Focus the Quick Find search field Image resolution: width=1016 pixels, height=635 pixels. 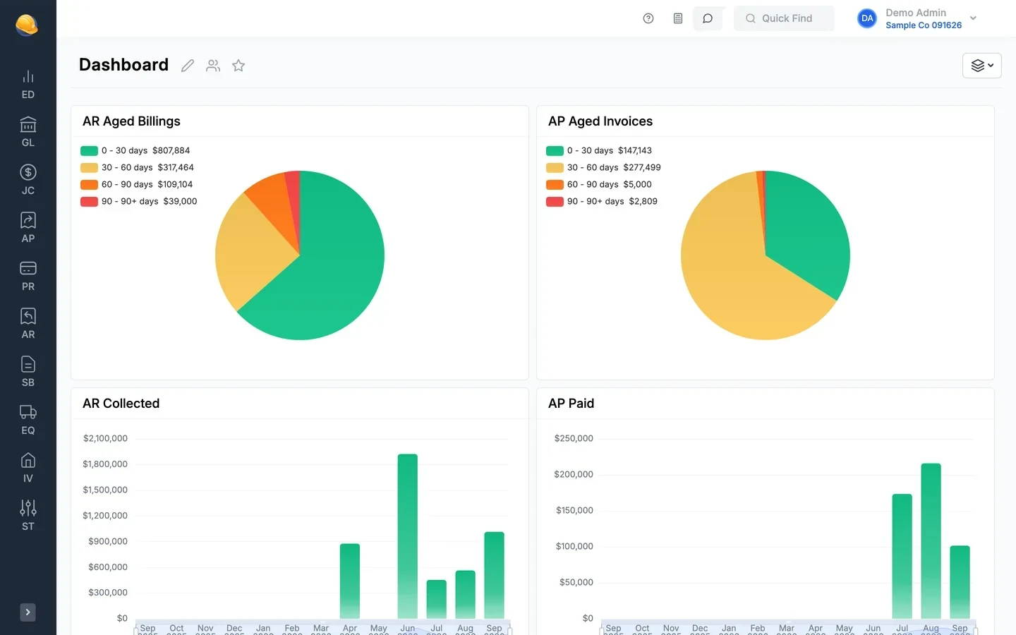(784, 18)
